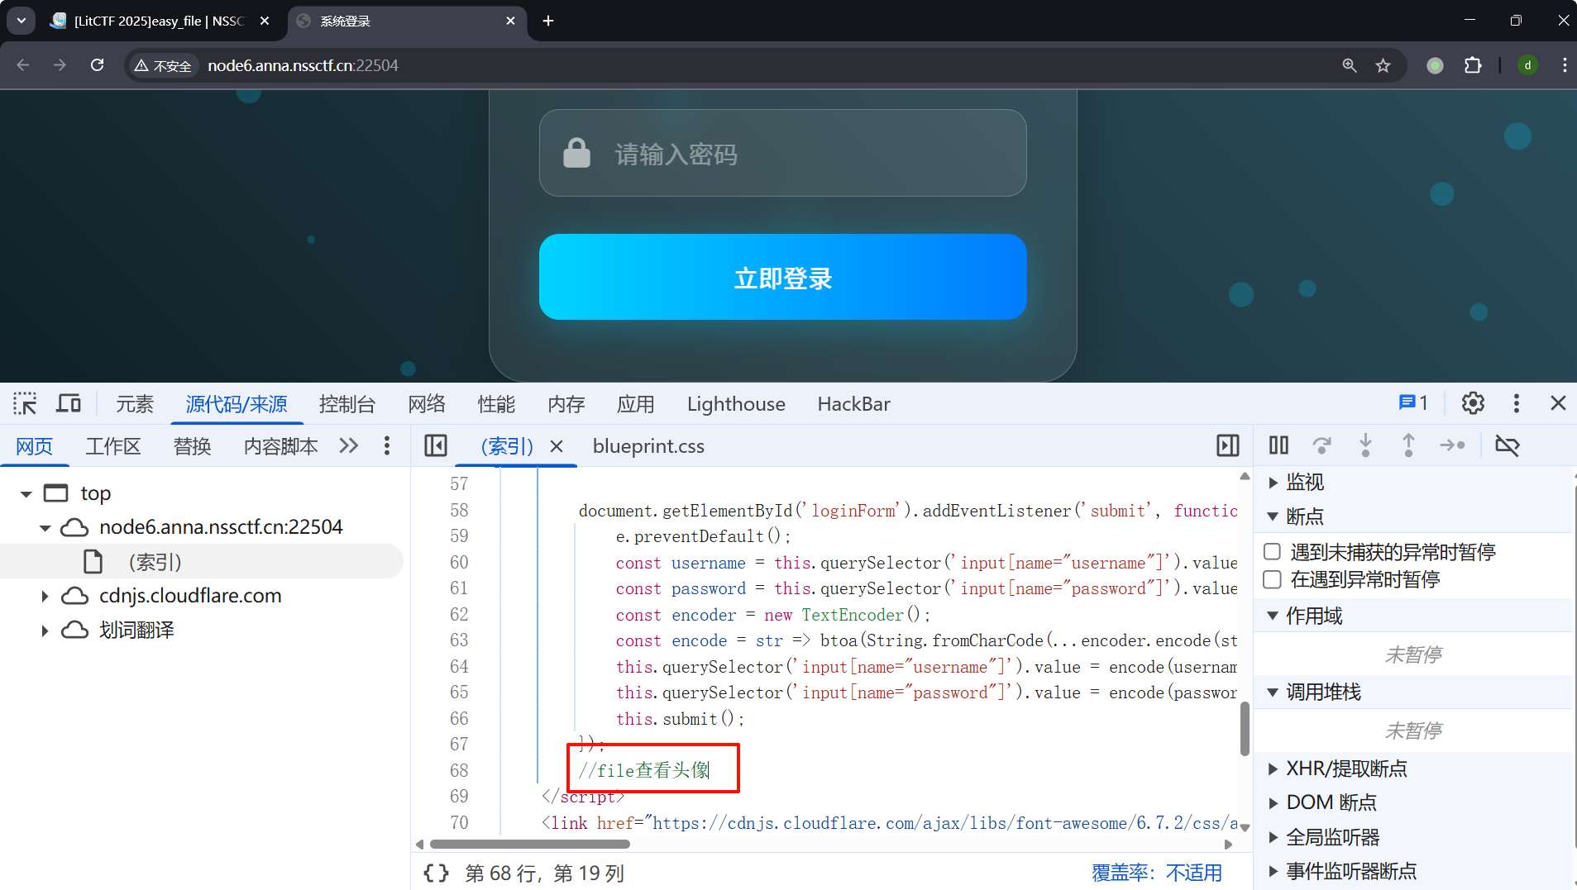Open the console messages badge showing 1
The image size is (1577, 890).
(1413, 403)
